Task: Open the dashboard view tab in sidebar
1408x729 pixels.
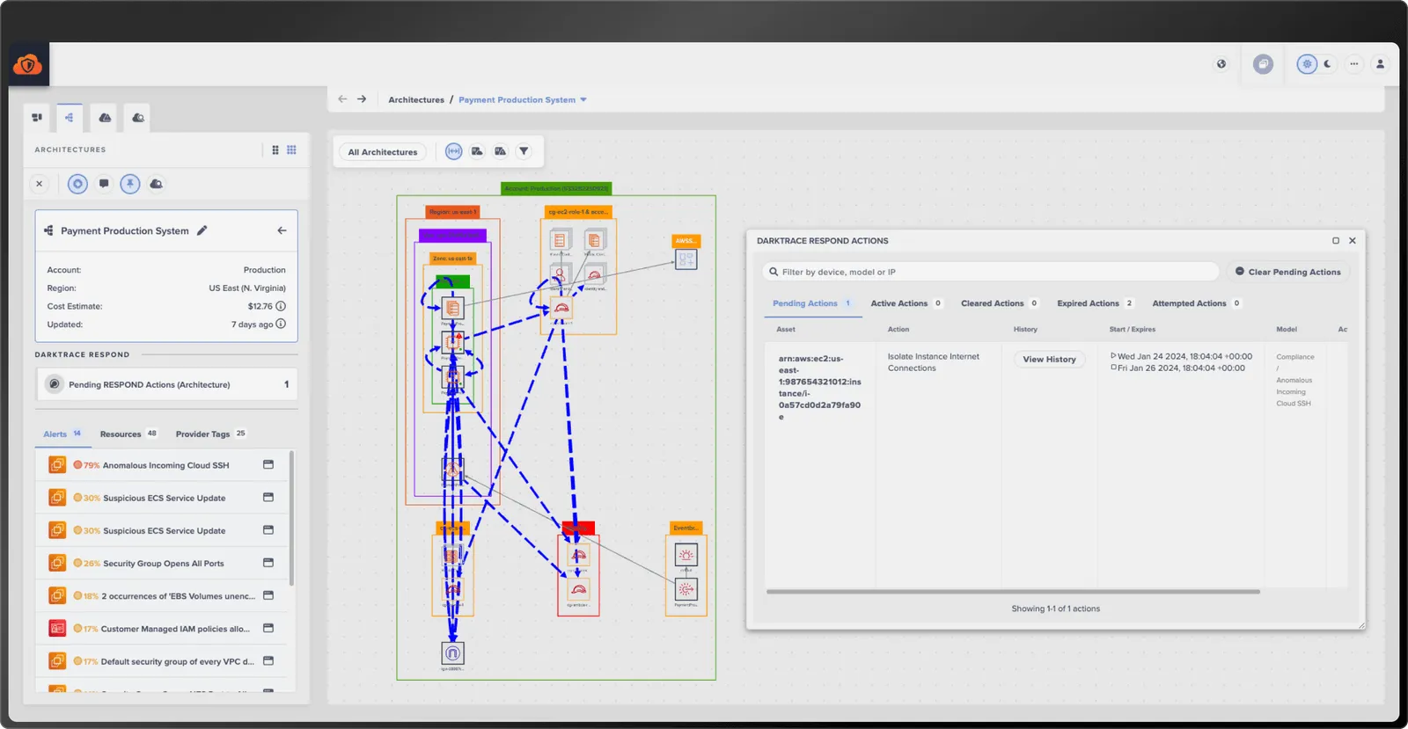Action: pyautogui.click(x=37, y=118)
